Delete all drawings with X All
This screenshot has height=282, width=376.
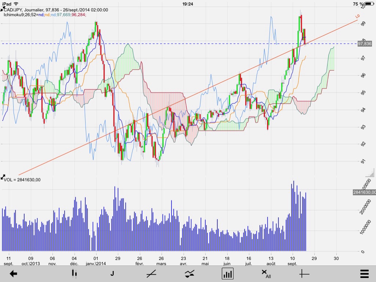point(266,274)
